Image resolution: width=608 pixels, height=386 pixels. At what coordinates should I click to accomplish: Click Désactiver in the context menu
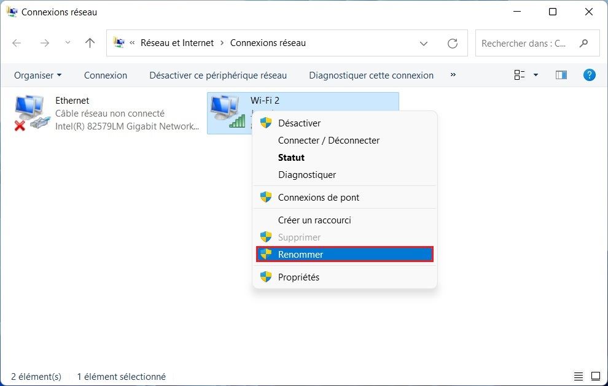299,123
